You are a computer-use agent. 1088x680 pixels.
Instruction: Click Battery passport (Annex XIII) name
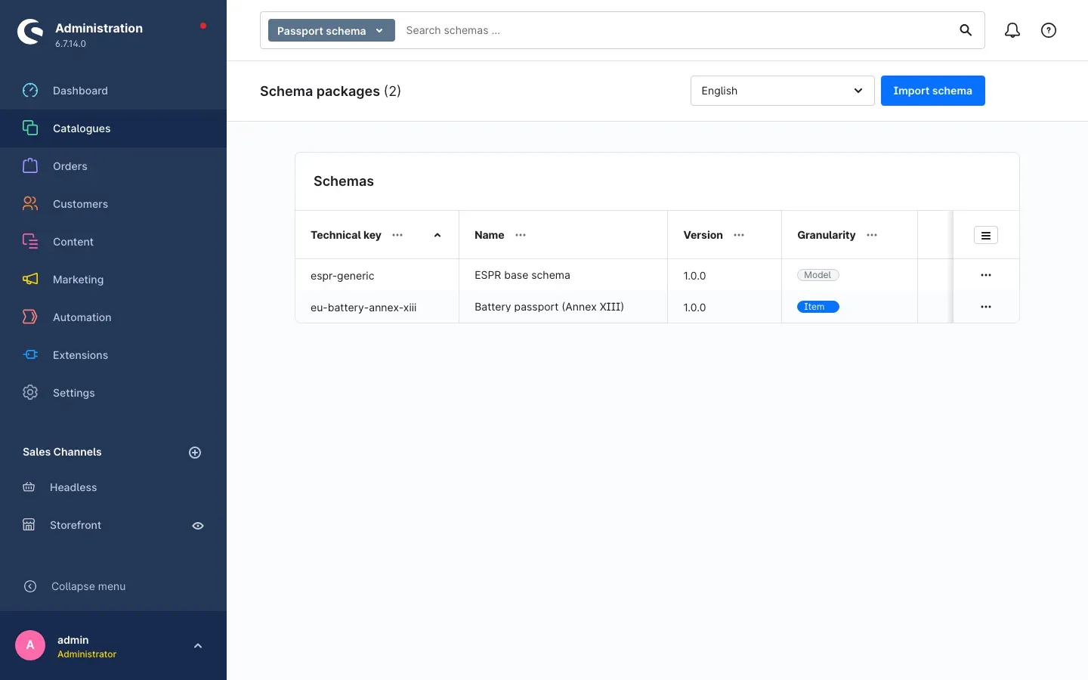coord(549,307)
